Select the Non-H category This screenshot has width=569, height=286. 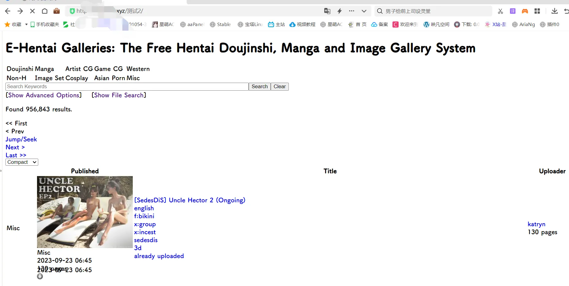pos(17,78)
